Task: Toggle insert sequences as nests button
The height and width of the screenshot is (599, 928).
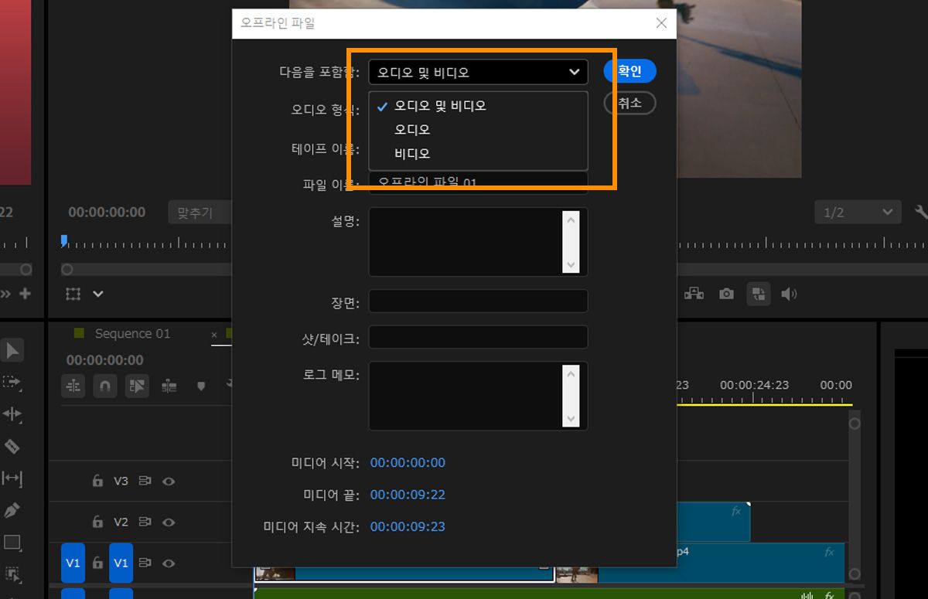Action: pos(73,386)
